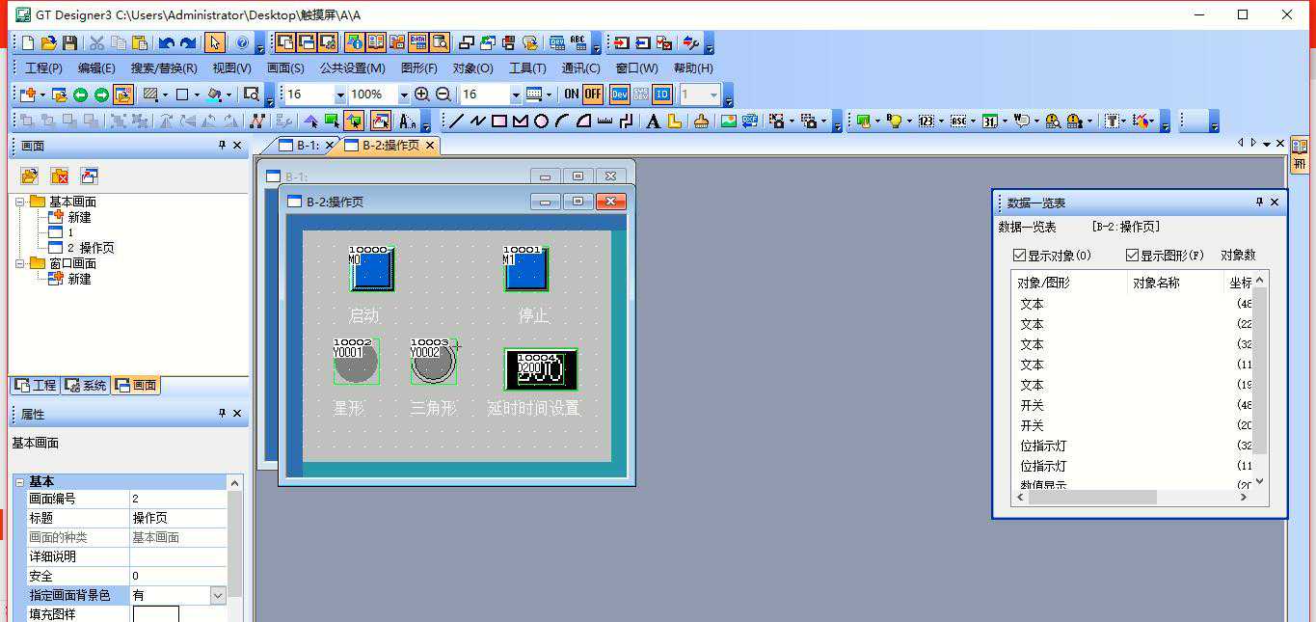Click the text tool letter A
Image resolution: width=1316 pixels, height=622 pixels.
653,121
